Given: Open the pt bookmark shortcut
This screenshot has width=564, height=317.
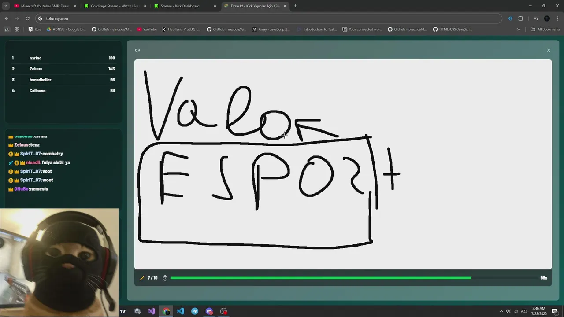Looking at the screenshot, I should pos(7,29).
